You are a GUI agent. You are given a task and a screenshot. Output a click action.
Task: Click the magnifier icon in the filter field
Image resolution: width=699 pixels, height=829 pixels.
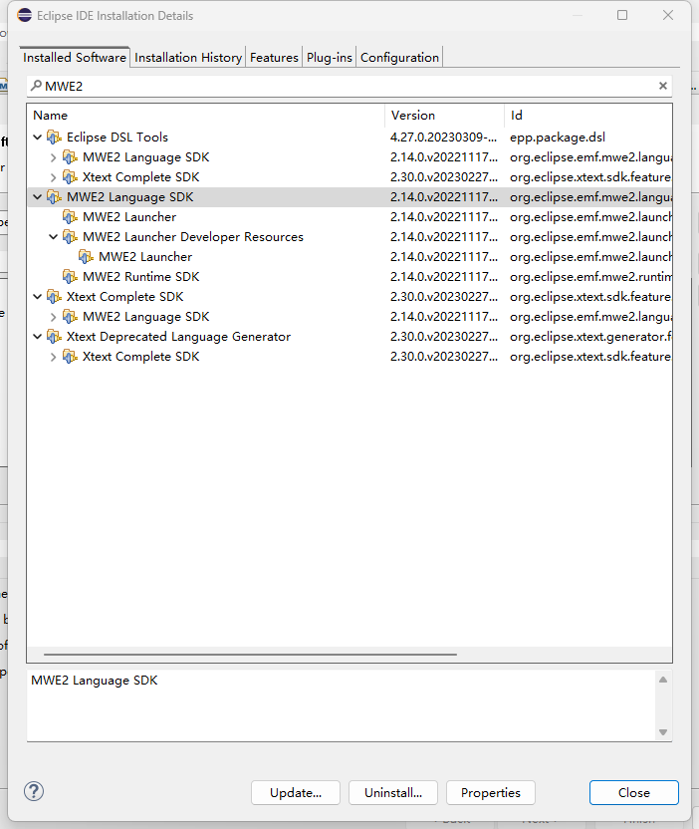[x=36, y=85]
